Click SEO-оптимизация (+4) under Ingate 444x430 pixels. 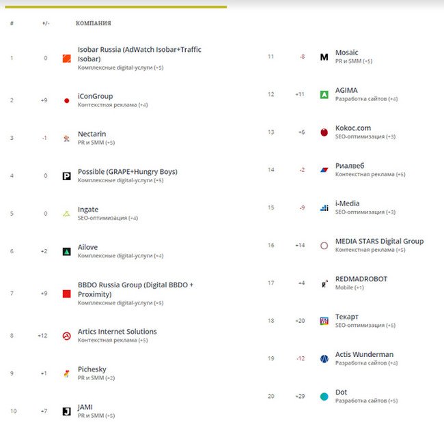pyautogui.click(x=108, y=218)
